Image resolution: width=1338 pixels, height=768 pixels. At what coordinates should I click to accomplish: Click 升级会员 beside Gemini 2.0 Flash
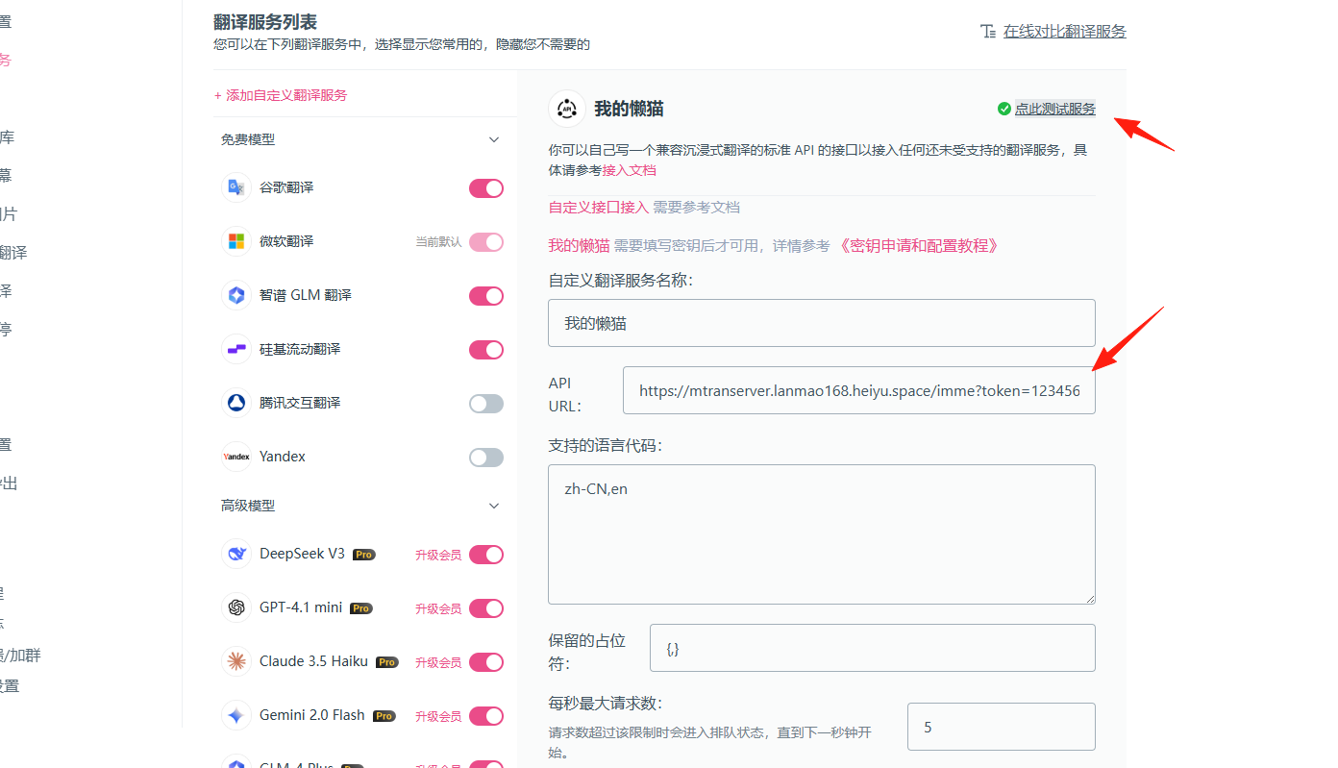click(438, 717)
